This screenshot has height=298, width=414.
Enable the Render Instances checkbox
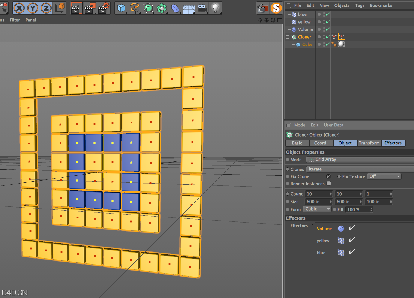tap(329, 184)
